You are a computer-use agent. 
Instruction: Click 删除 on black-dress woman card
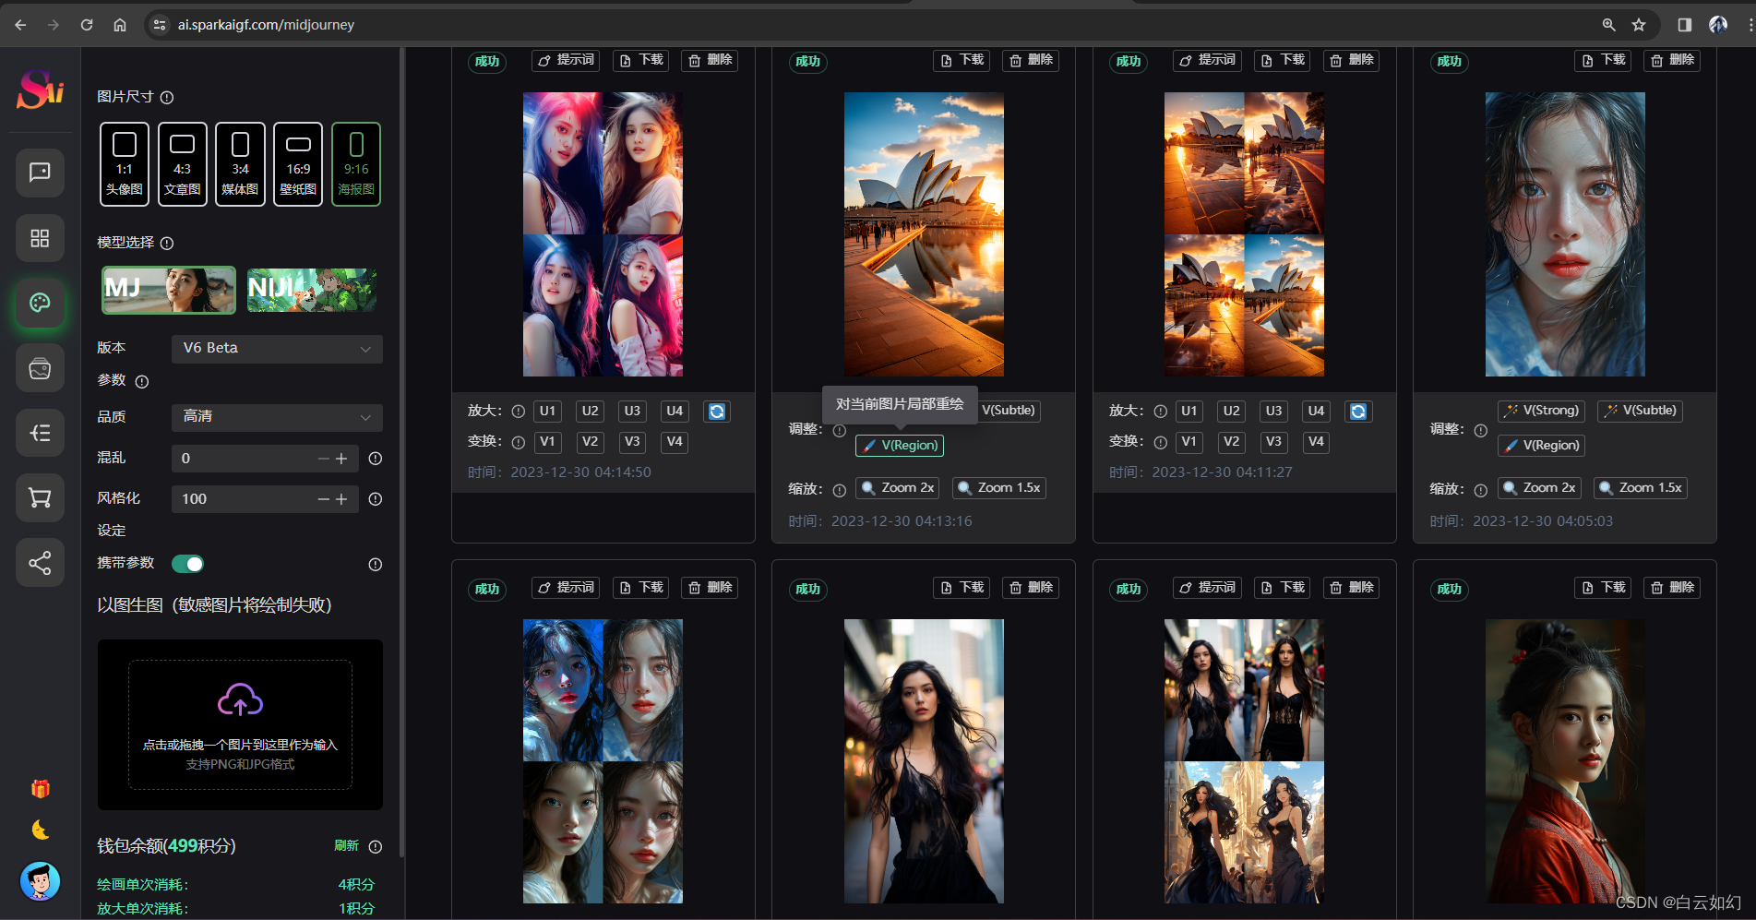coord(1031,588)
